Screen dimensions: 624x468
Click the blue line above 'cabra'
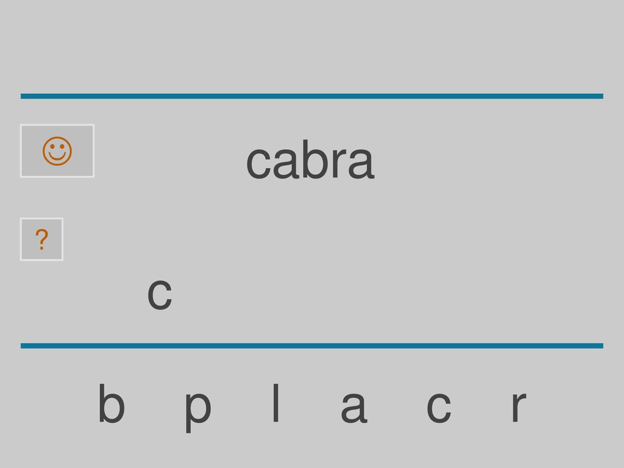pos(312,96)
